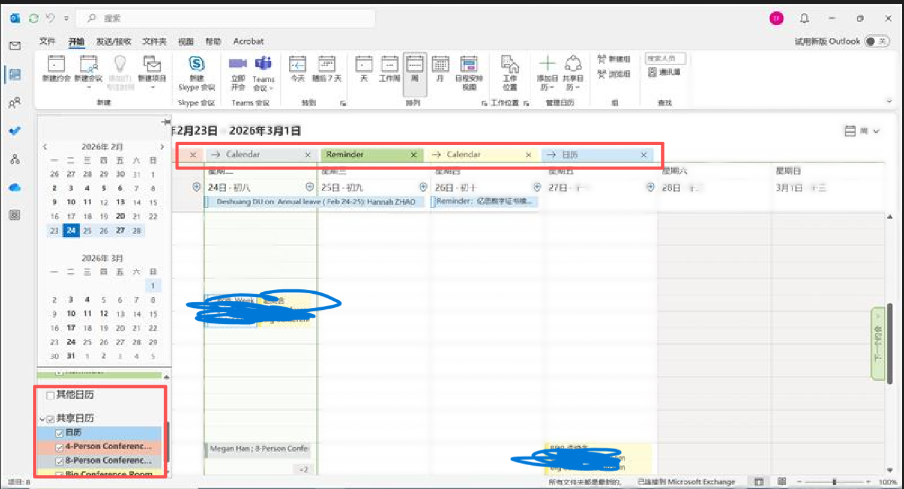
Task: Click 浏览组 browse groups
Action: pos(613,74)
